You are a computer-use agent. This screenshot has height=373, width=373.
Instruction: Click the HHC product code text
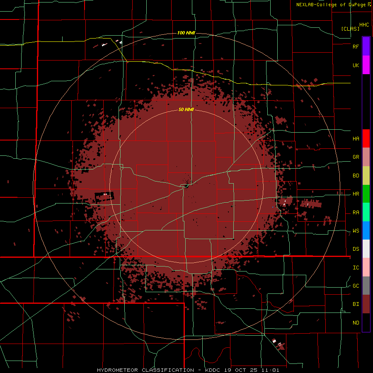point(364,25)
